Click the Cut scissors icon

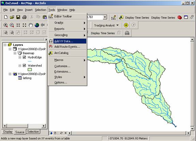tap(32, 17)
